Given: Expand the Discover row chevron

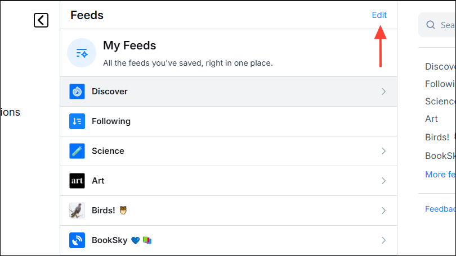Looking at the screenshot, I should click(x=383, y=92).
